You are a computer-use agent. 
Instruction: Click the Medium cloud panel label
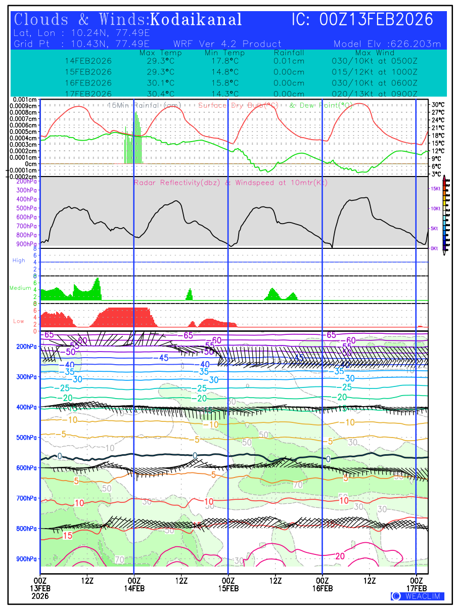20,288
